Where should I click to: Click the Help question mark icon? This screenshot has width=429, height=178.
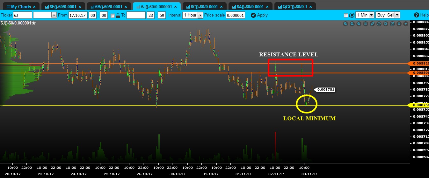pos(417,15)
